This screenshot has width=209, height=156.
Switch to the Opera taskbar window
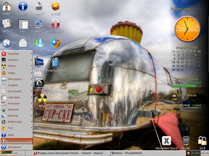click(x=71, y=153)
